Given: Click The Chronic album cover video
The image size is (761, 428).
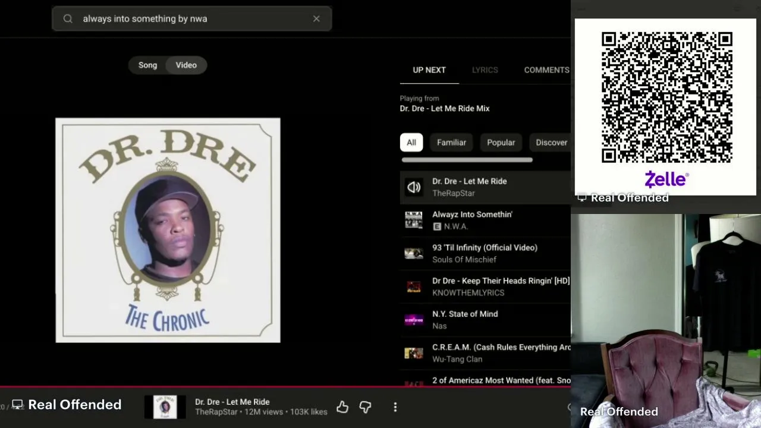Looking at the screenshot, I should pos(168,230).
